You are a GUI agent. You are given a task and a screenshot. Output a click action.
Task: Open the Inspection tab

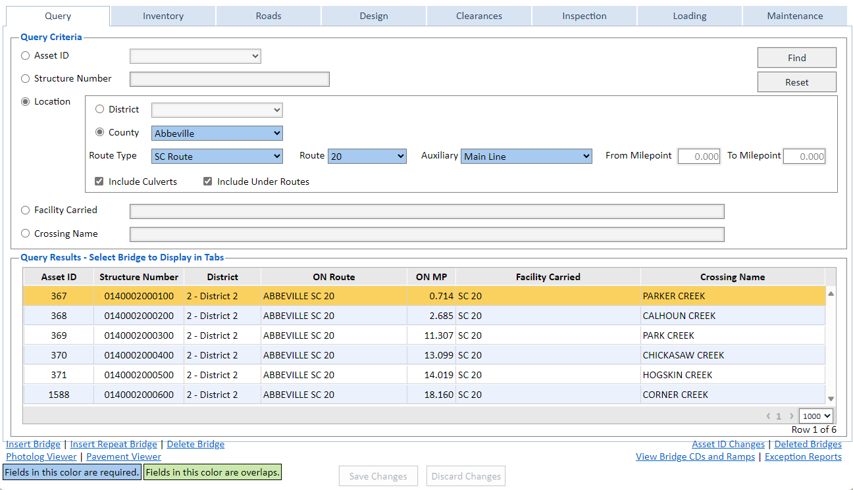[584, 16]
